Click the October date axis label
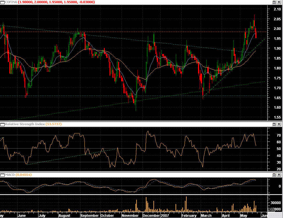Image resolution: width=283 pixels, height=218 pixels. click(107, 216)
